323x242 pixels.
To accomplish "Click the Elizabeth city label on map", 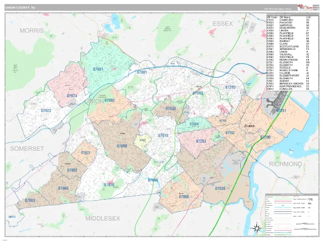I will click(250, 126).
